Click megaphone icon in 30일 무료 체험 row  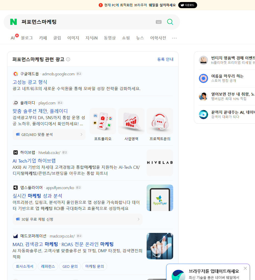coord(18,219)
